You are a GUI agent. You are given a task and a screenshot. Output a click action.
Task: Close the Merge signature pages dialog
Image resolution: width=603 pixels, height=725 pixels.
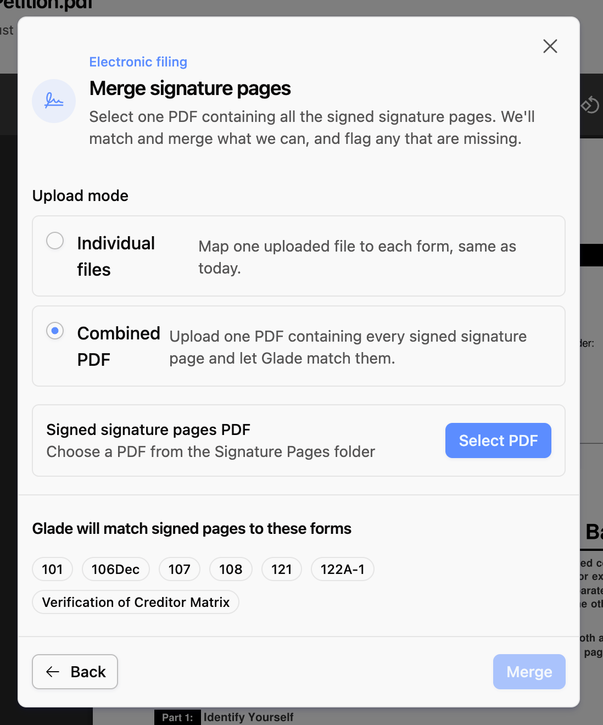pyautogui.click(x=550, y=46)
